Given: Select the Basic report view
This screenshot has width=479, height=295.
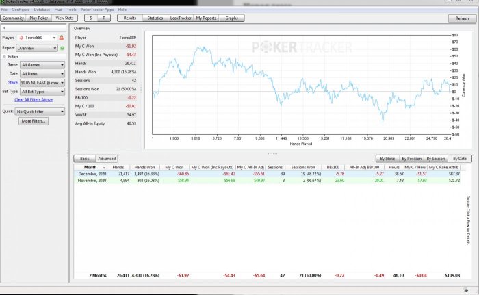Looking at the screenshot, I should [85, 159].
